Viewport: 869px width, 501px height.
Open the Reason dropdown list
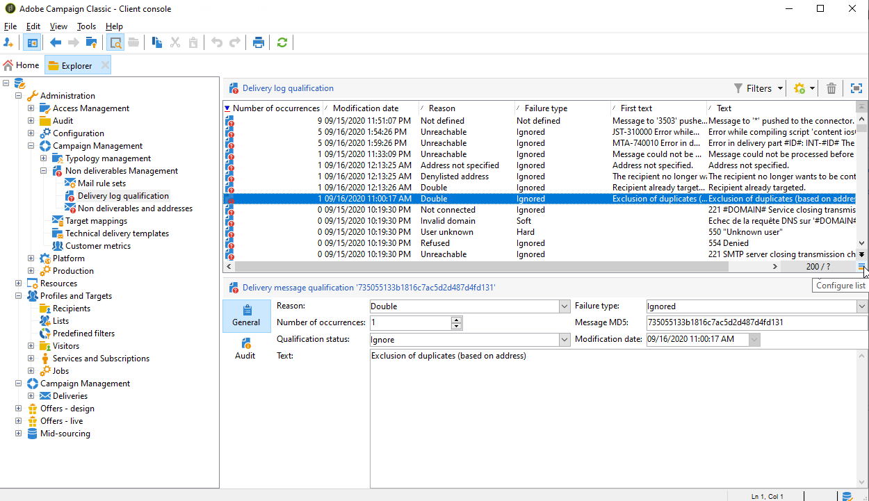tap(565, 306)
